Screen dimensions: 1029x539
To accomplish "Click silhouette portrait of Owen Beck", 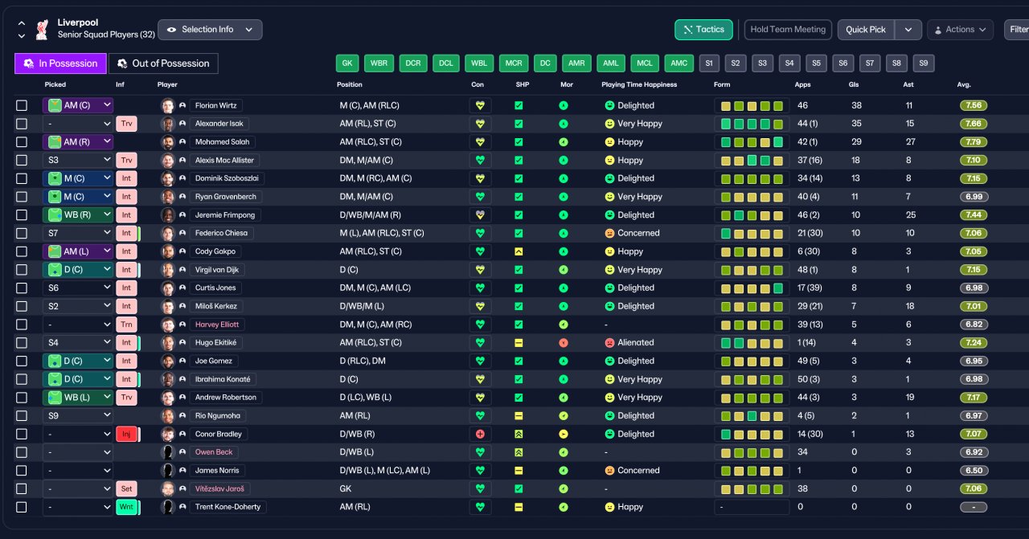I will 168,452.
